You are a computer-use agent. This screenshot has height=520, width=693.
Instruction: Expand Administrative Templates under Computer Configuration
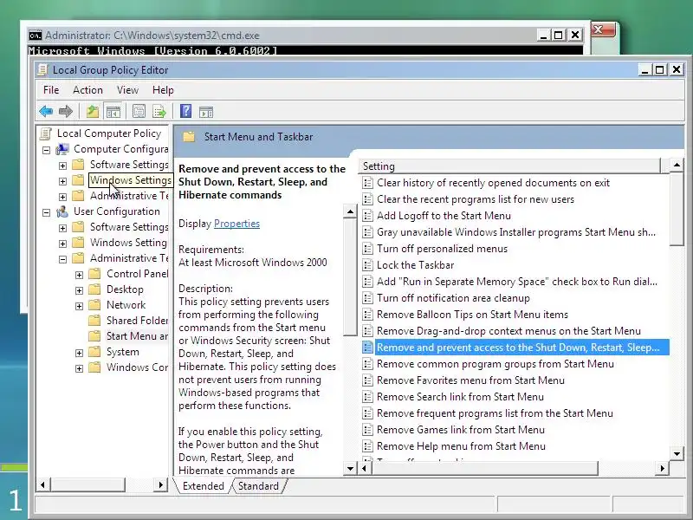tap(62, 197)
